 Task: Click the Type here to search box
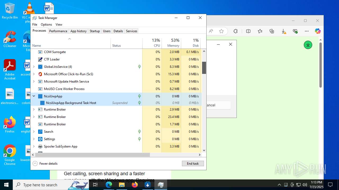[x=51, y=185]
